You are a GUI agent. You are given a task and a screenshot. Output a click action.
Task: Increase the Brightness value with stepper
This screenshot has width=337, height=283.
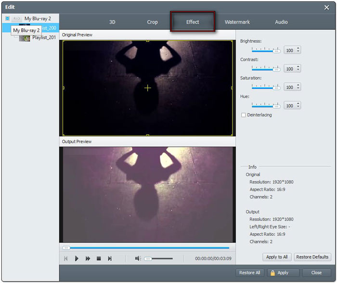(298, 49)
